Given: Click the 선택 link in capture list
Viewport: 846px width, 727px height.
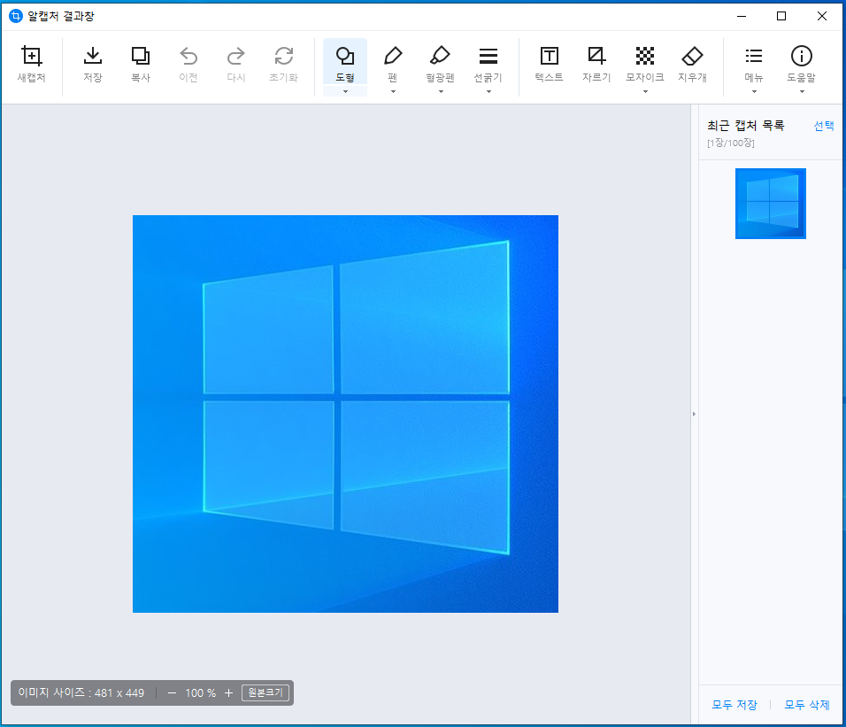Looking at the screenshot, I should (823, 126).
